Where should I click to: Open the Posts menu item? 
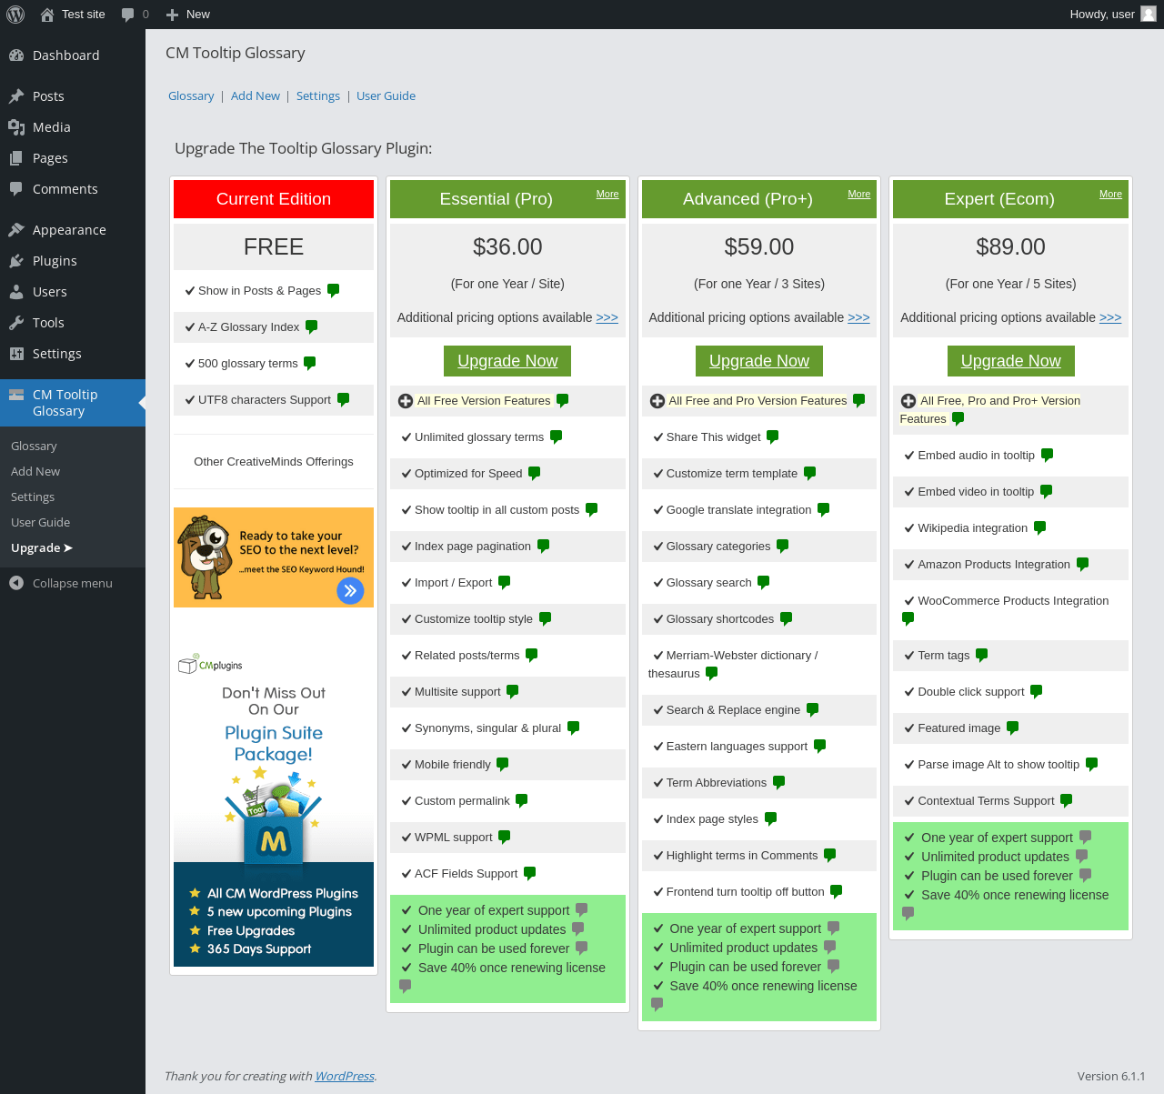pos(73,96)
